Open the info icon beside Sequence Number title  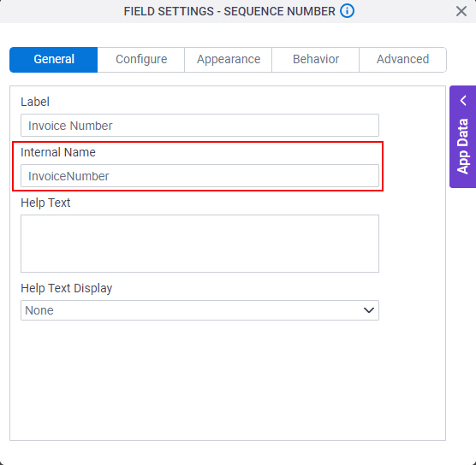coord(347,11)
